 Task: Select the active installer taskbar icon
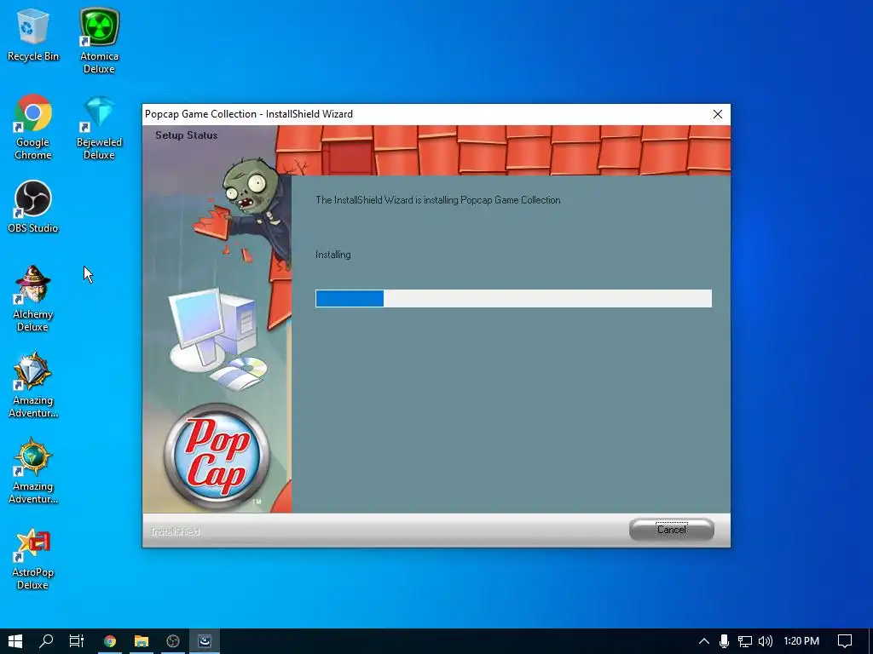pyautogui.click(x=205, y=641)
